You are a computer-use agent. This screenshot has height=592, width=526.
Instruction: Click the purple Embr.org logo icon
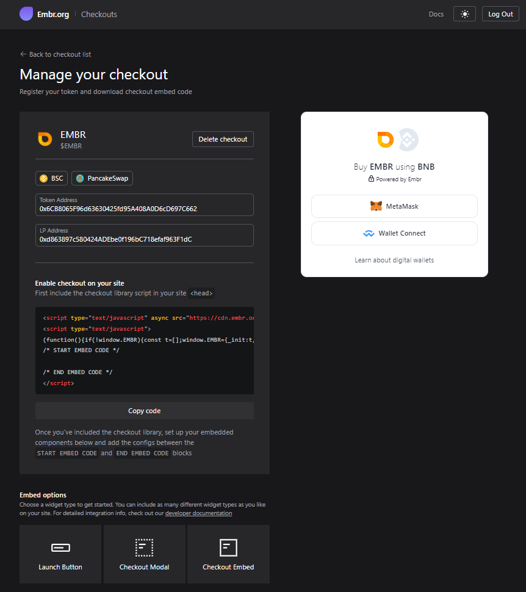tap(26, 14)
